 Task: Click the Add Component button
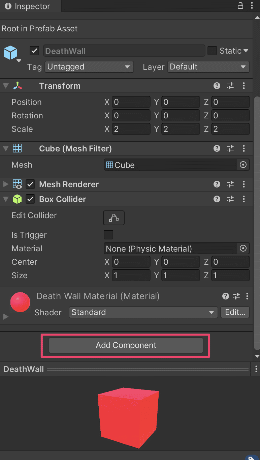point(126,345)
